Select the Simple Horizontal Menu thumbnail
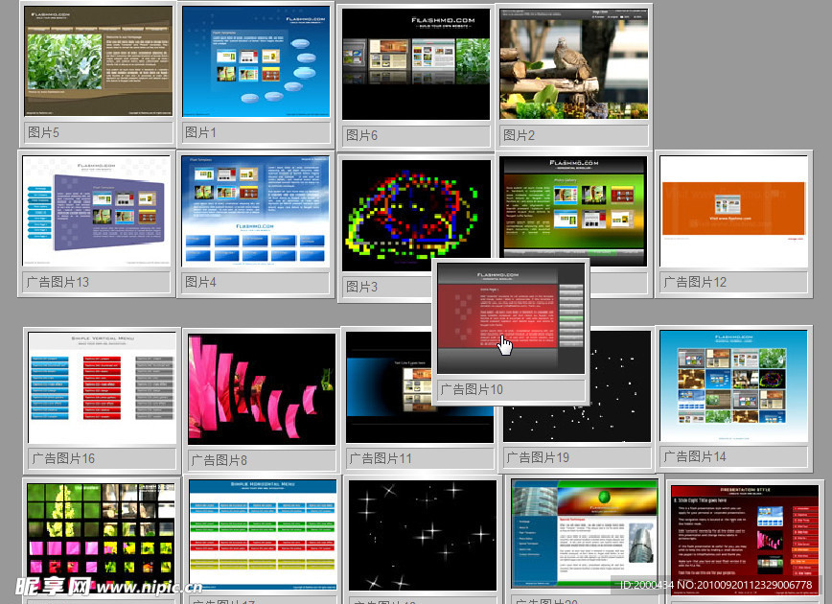 pos(263,535)
